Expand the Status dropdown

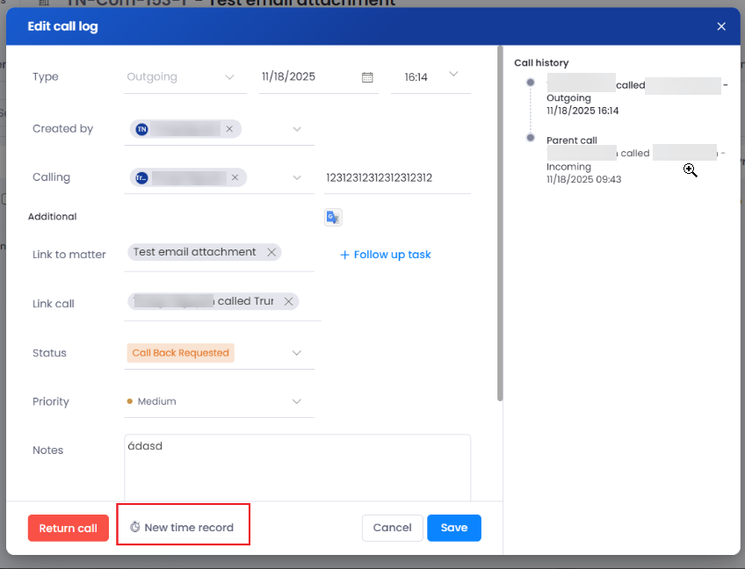click(x=297, y=353)
